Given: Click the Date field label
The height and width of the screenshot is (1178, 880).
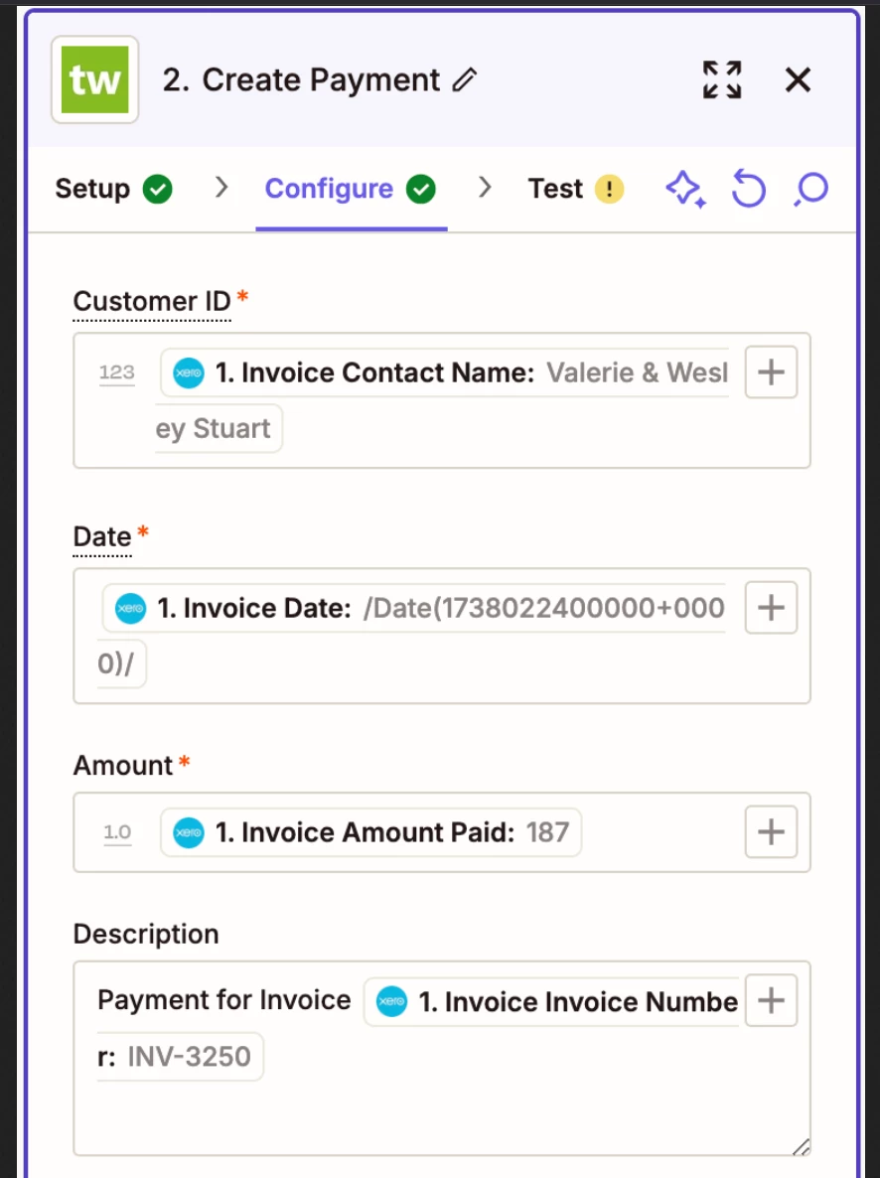Looking at the screenshot, I should [102, 537].
